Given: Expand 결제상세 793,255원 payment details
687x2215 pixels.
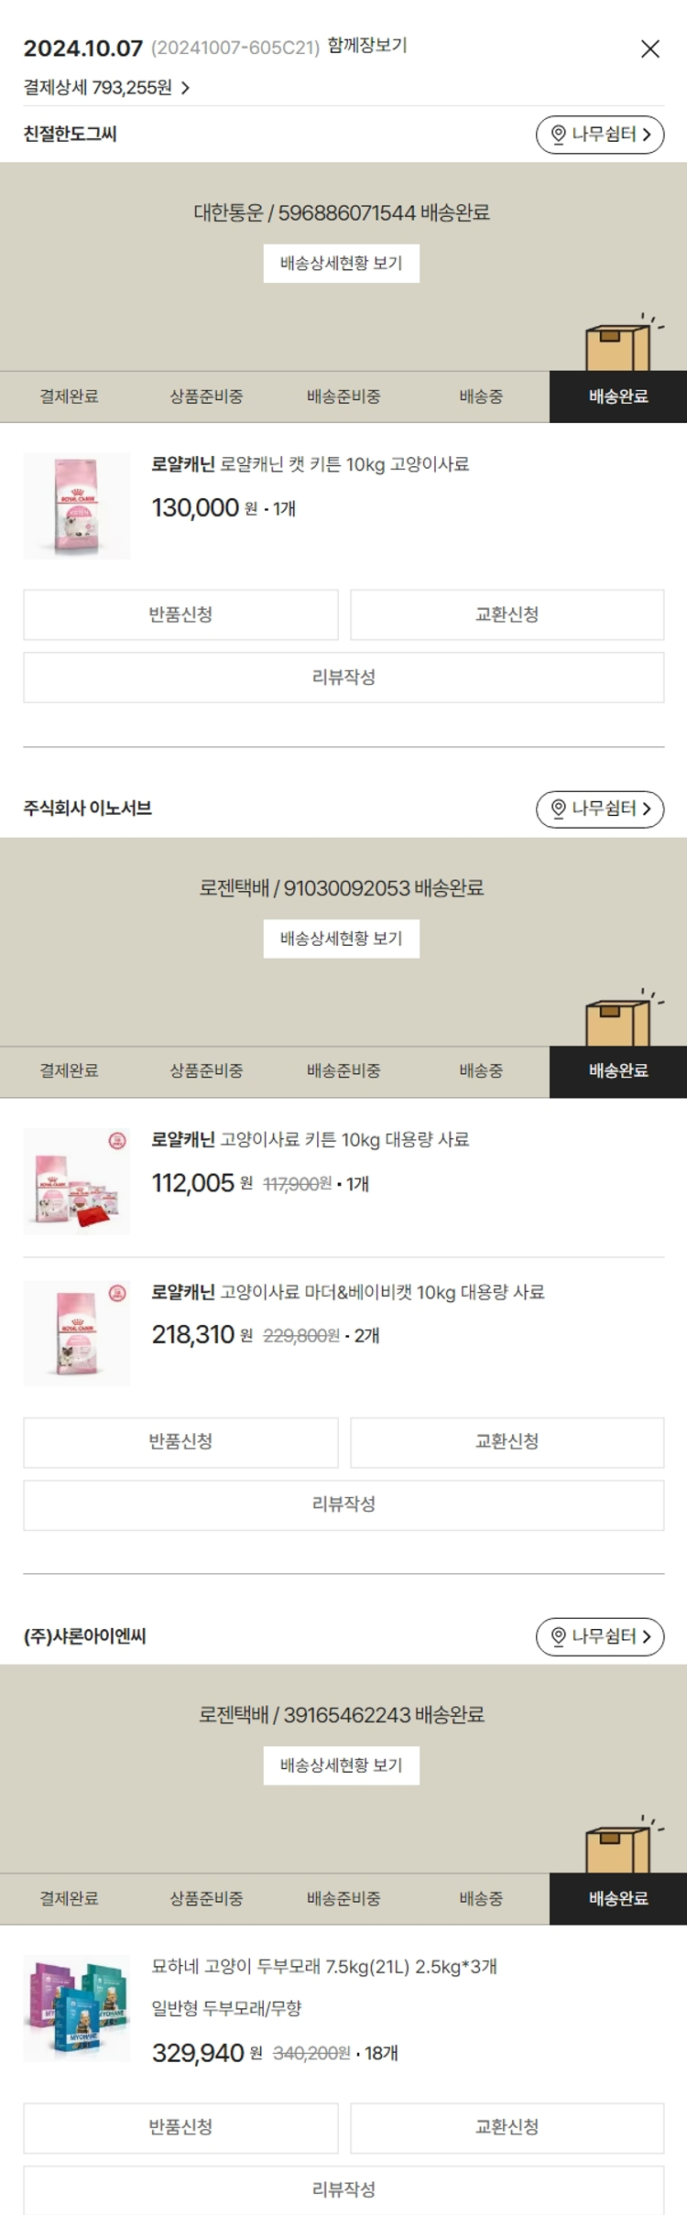Looking at the screenshot, I should coord(106,88).
